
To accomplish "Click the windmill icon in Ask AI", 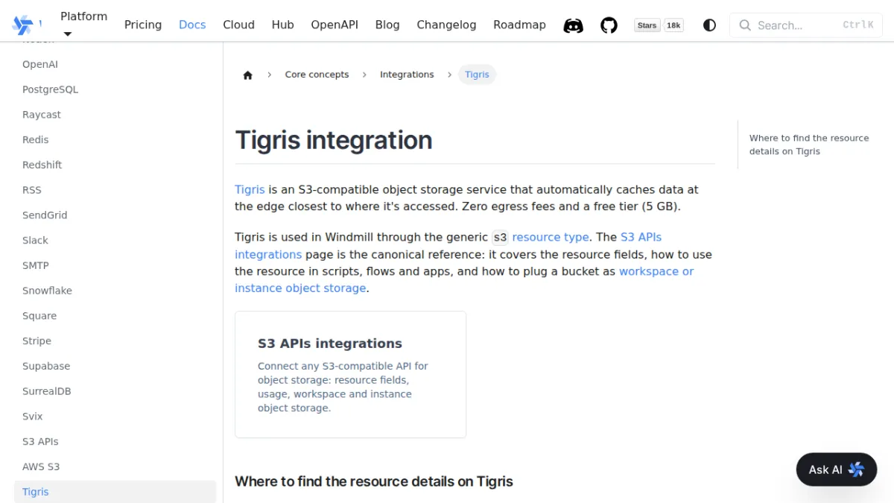I will tap(856, 469).
